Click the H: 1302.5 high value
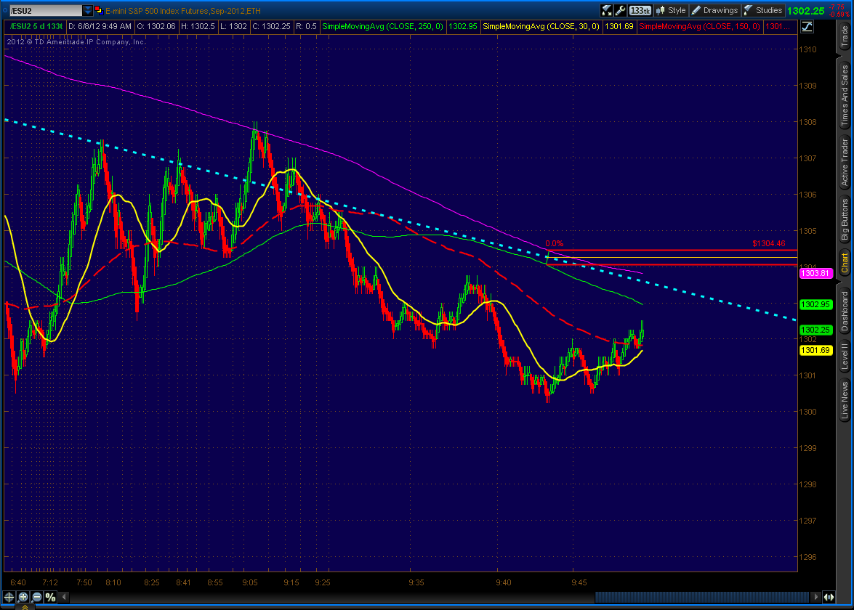 pos(198,26)
